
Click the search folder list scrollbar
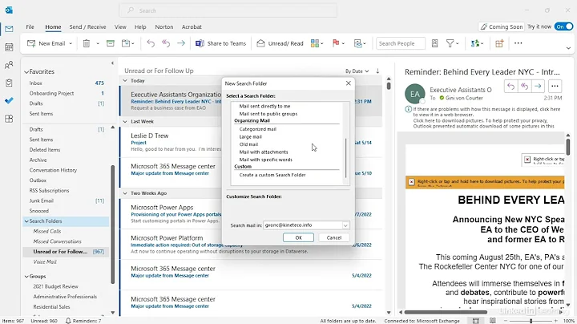coord(345,158)
